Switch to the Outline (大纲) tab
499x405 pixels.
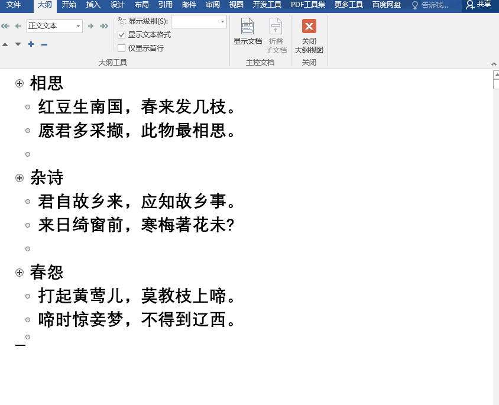(45, 5)
